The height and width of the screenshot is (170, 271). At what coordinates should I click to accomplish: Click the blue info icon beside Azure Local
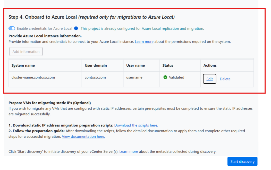[x=76, y=28]
